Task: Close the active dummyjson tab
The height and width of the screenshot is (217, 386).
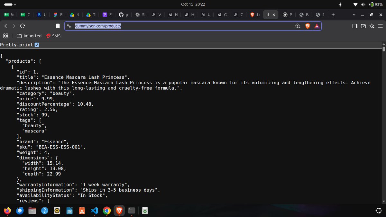Action: coord(274,14)
